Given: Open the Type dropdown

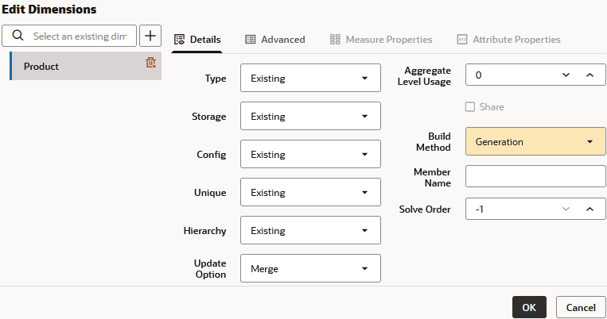Looking at the screenshot, I should pos(310,79).
